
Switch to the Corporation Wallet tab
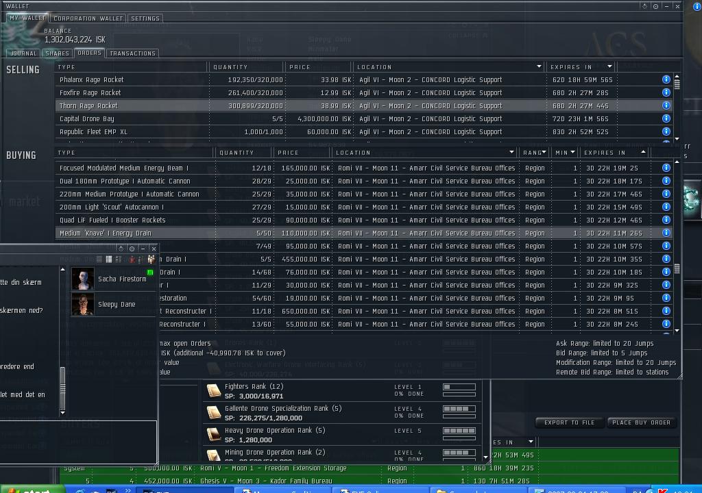88,18
